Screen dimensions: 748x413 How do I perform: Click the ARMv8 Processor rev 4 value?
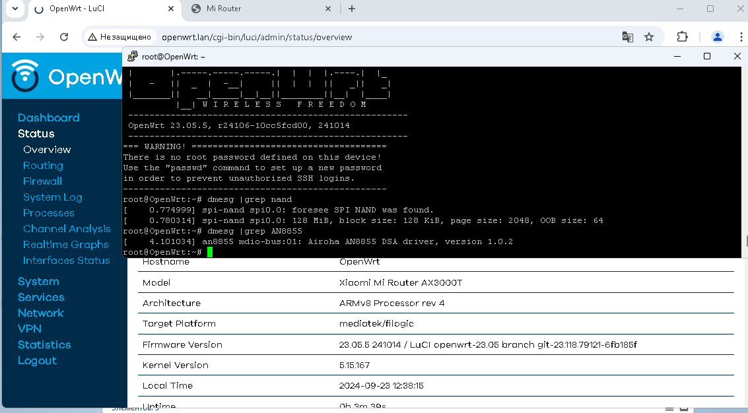point(391,303)
